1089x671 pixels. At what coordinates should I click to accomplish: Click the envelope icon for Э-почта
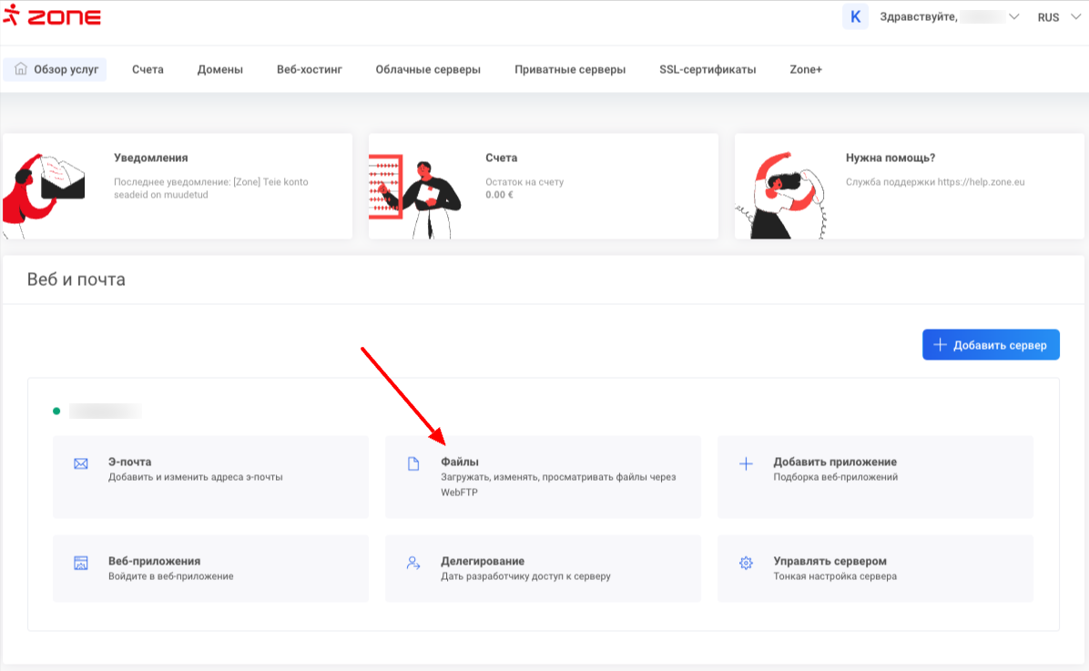[81, 464]
